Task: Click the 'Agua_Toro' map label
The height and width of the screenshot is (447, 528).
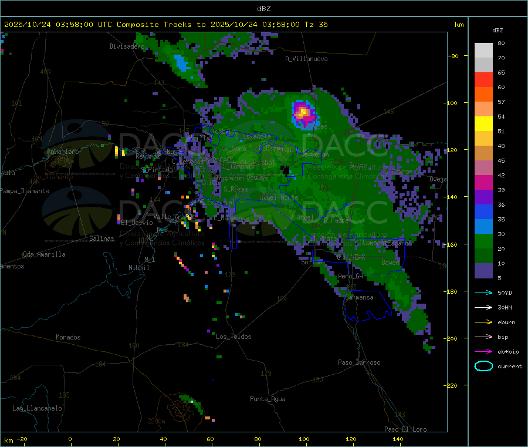Action: pos(63,152)
